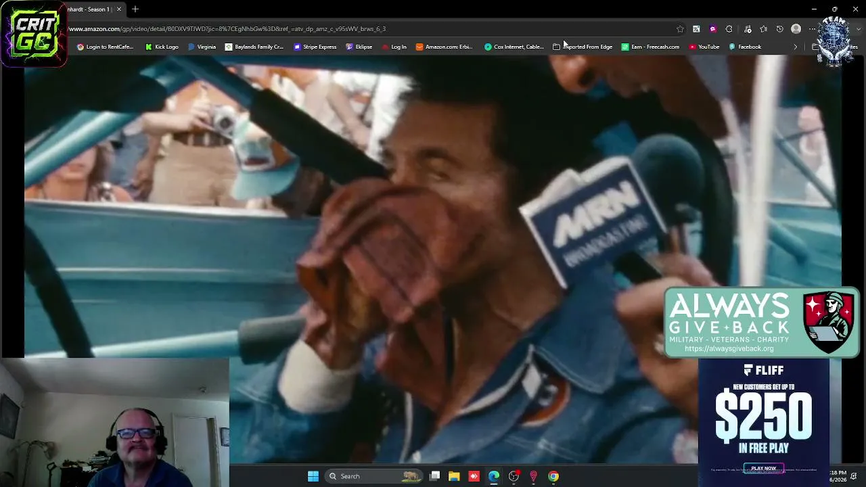Open browser History icon

pyautogui.click(x=780, y=29)
